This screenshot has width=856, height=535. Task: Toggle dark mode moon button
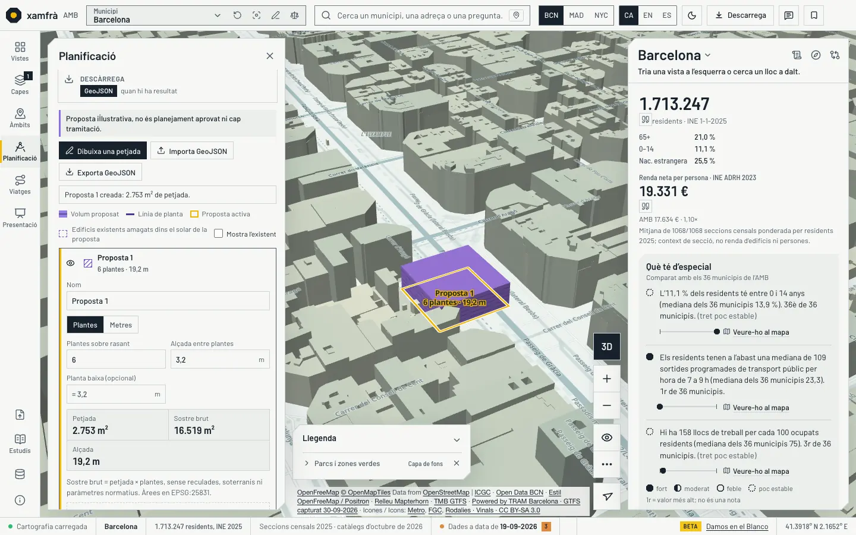click(x=692, y=15)
